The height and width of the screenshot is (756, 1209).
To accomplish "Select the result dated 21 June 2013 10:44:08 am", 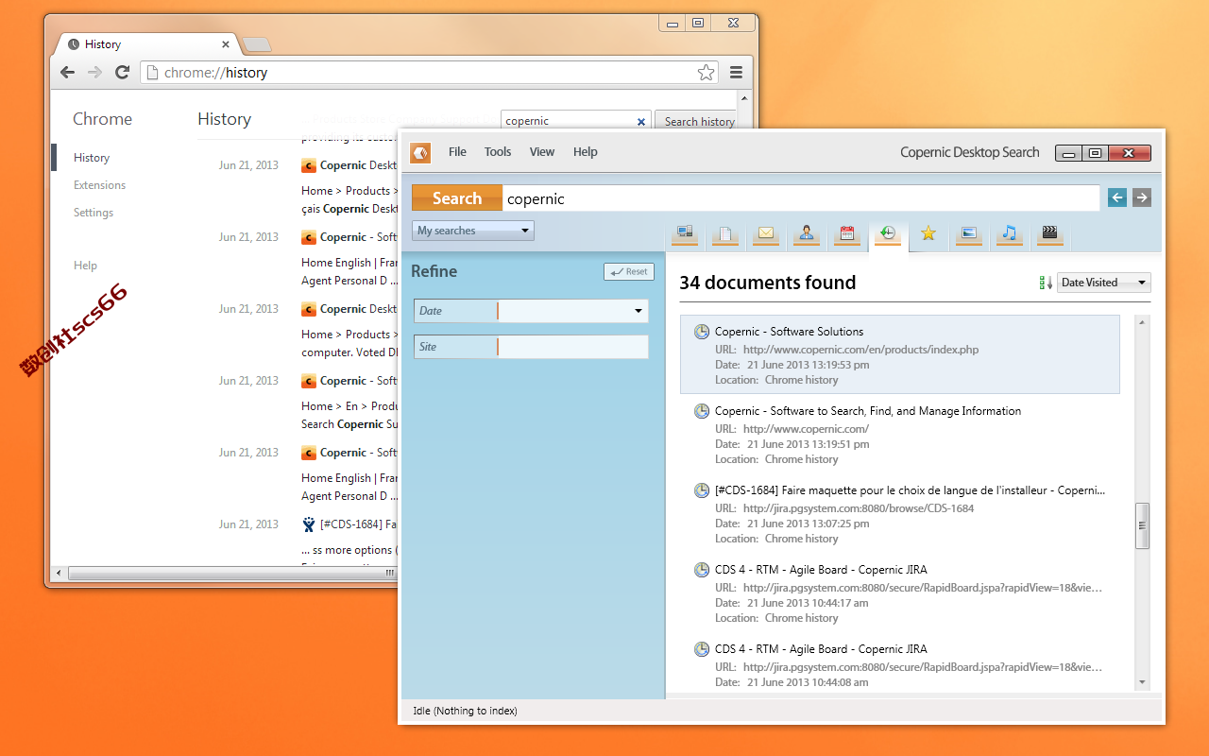I will pos(900,665).
